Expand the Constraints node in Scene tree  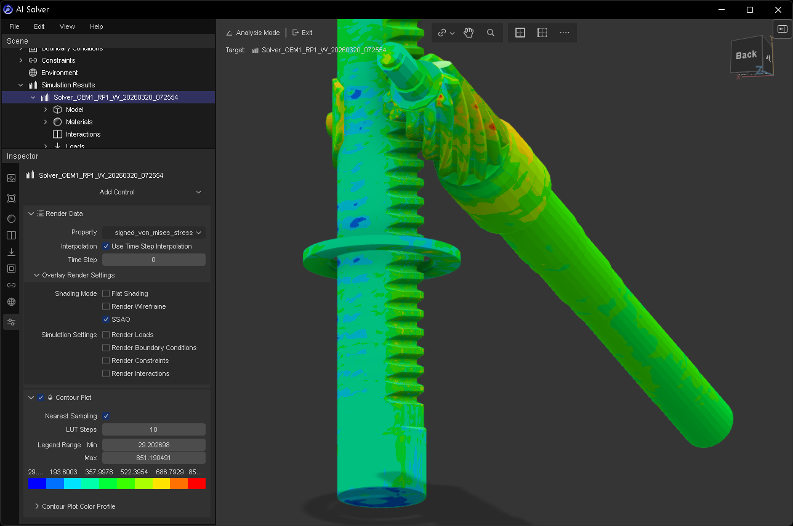21,60
